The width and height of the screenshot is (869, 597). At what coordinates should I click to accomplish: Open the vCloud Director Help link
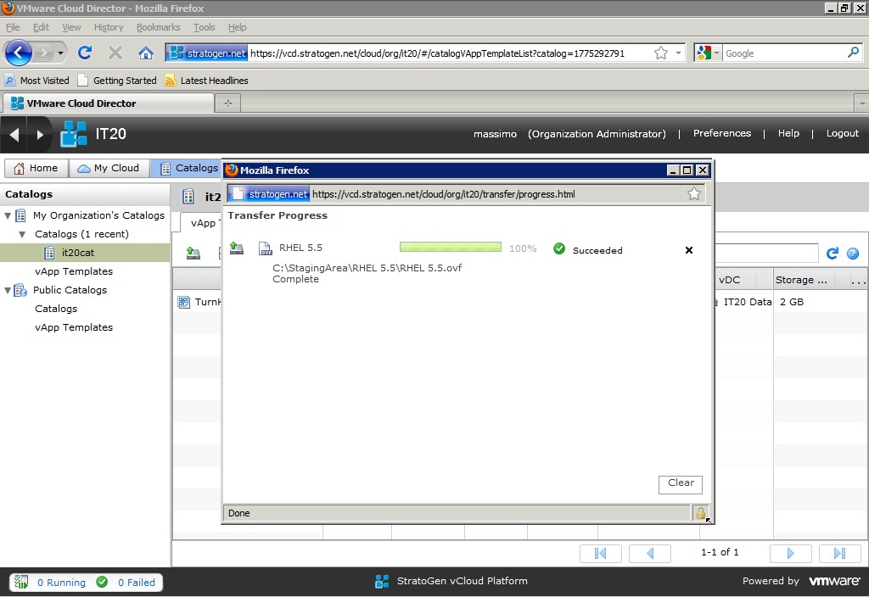point(788,133)
